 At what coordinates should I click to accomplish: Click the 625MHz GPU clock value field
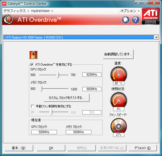(x=92, y=75)
